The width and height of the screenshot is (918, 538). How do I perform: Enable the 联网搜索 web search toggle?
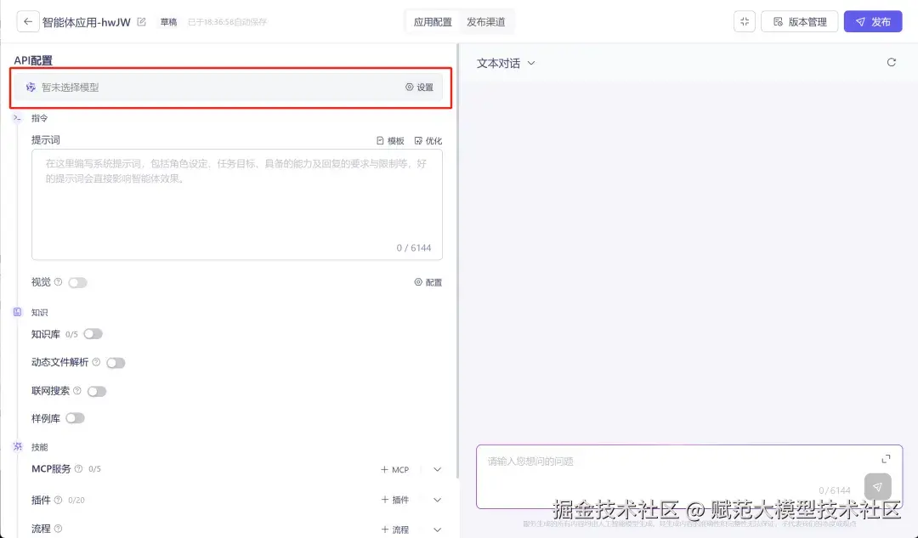(x=97, y=390)
